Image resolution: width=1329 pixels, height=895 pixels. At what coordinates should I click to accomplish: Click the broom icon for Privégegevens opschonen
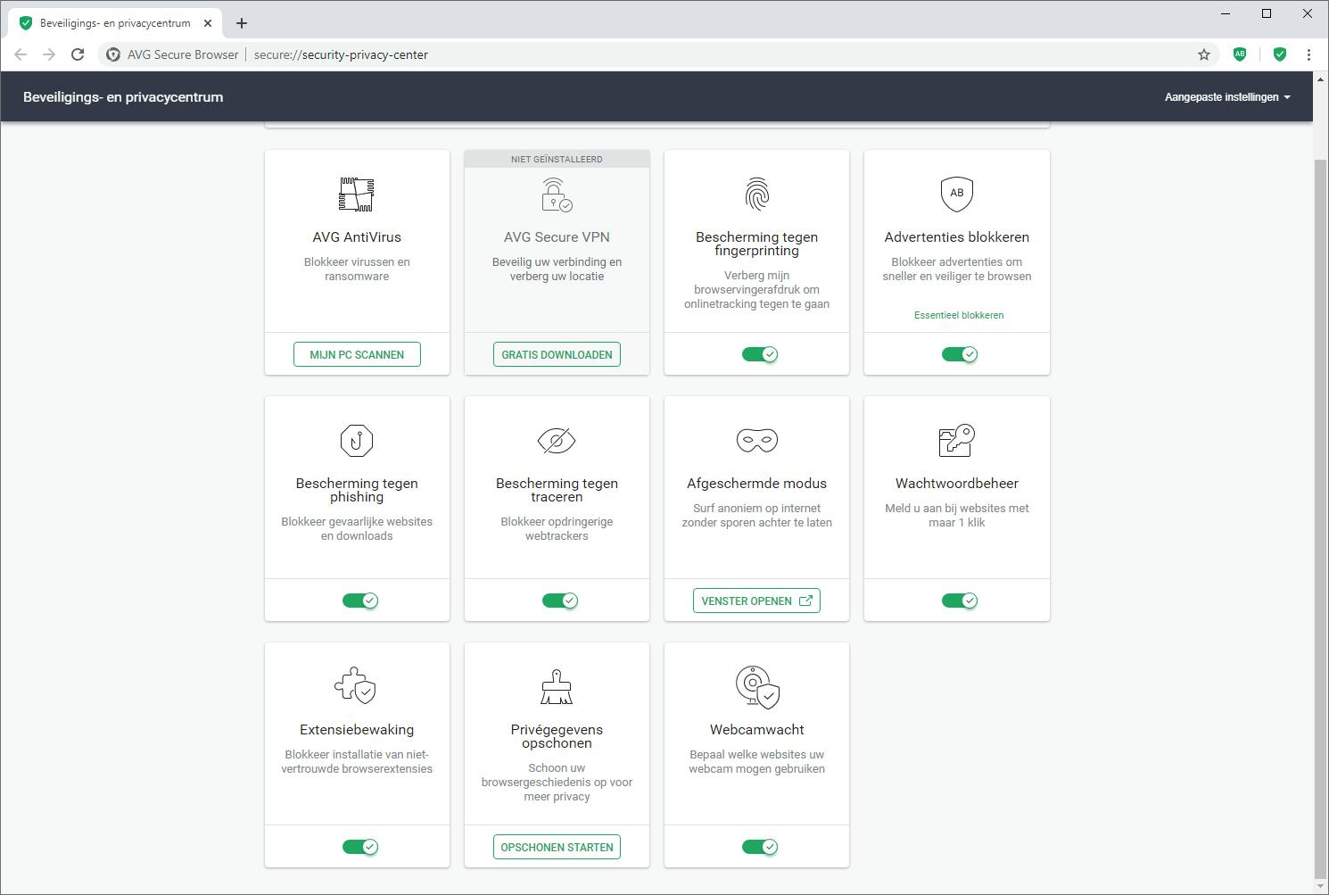click(x=557, y=686)
